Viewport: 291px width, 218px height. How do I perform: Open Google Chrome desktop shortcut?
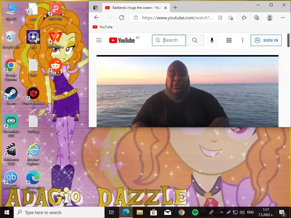[11, 70]
